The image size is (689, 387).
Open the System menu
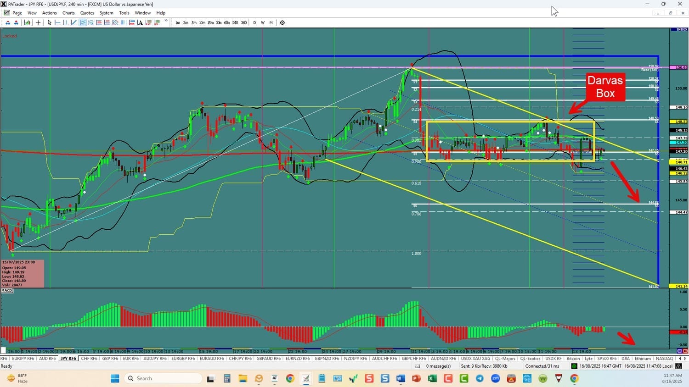[107, 13]
